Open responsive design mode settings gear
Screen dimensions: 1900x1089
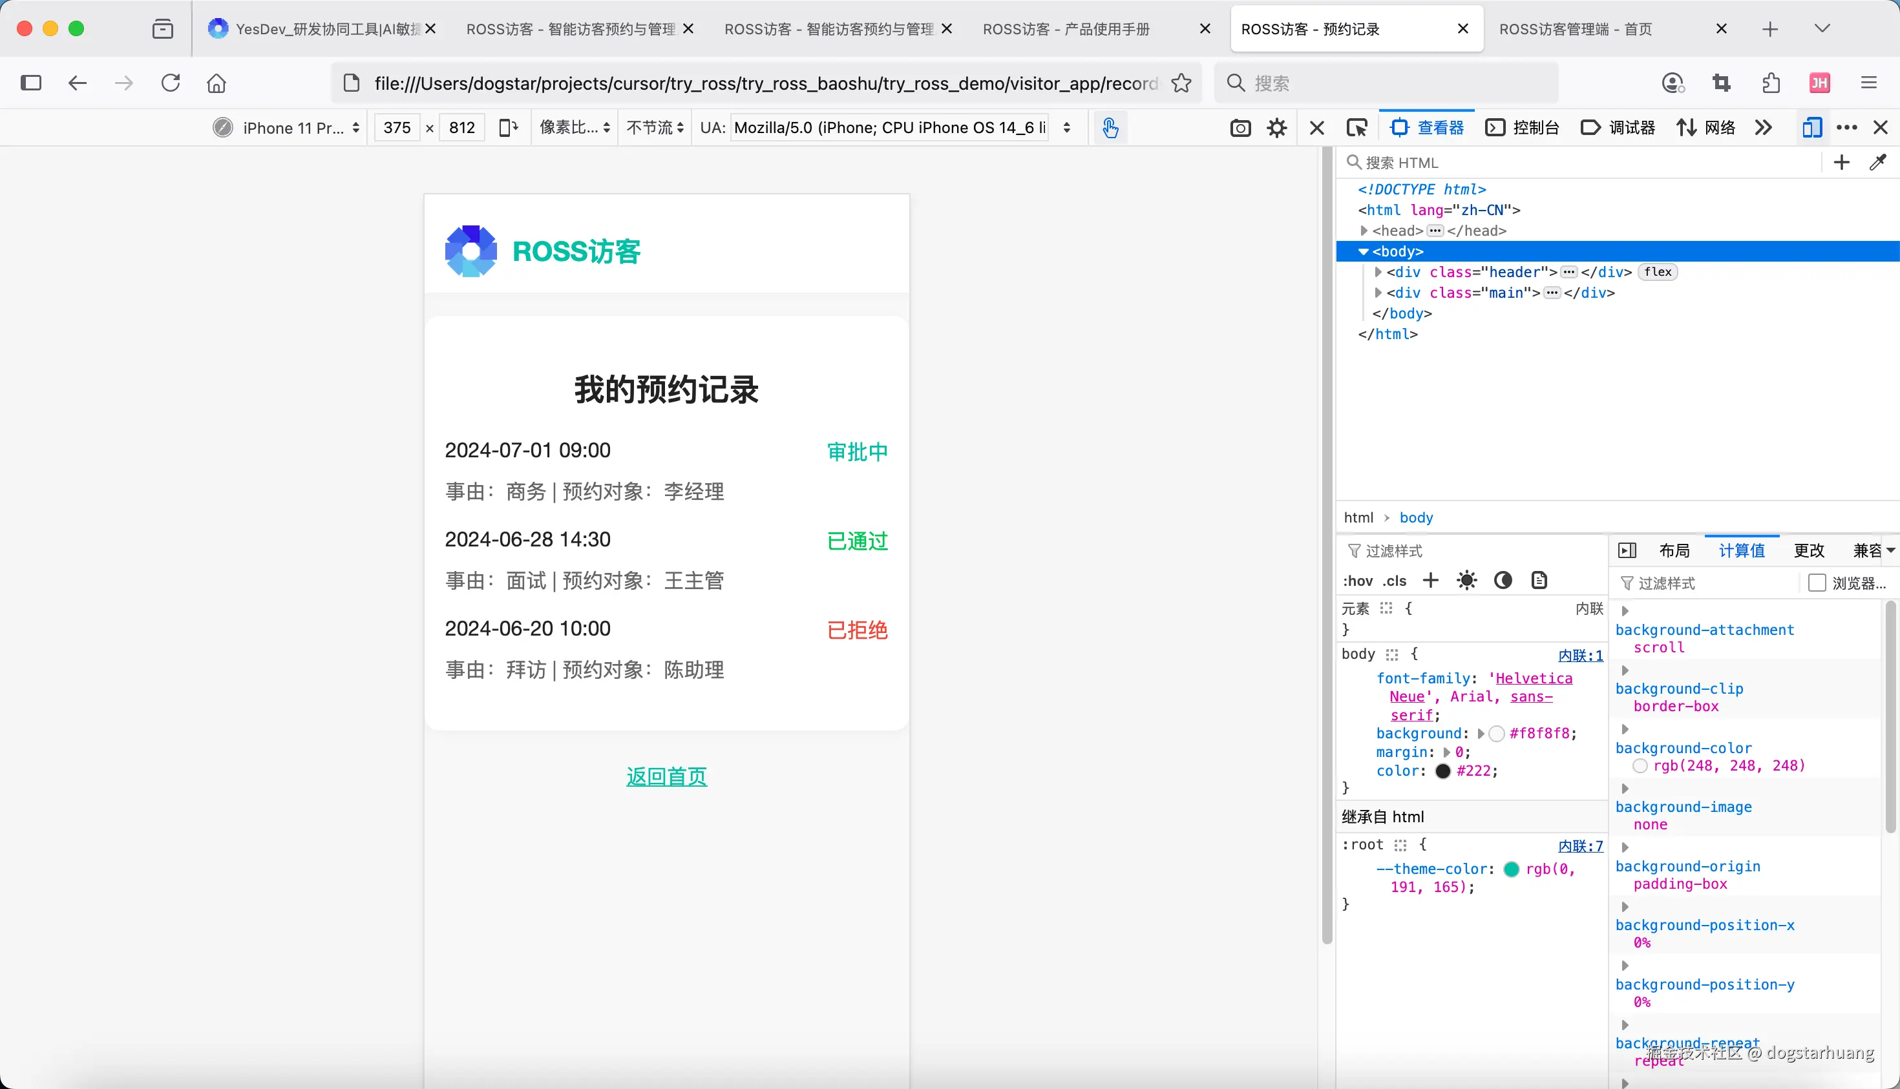pos(1276,128)
